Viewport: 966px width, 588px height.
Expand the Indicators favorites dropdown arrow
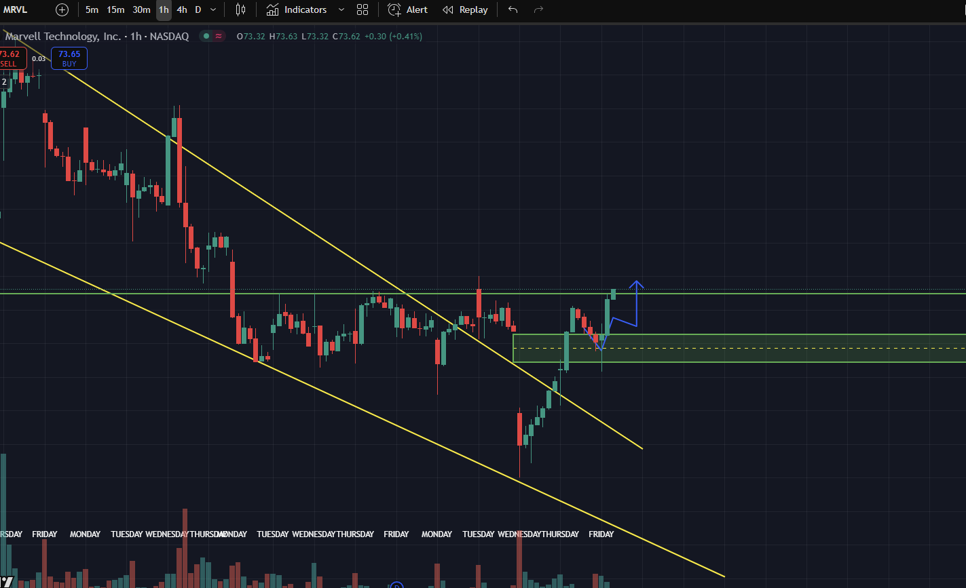[341, 9]
